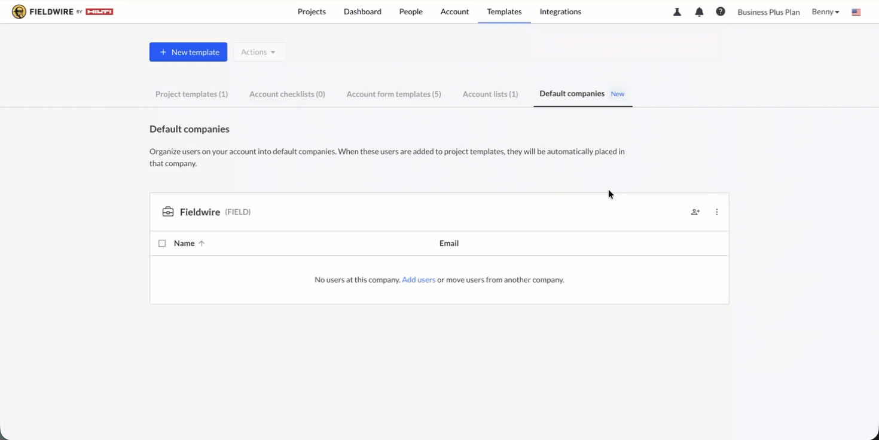Click the Business Plus Plan label
Screen dimensions: 879x440
coord(768,12)
